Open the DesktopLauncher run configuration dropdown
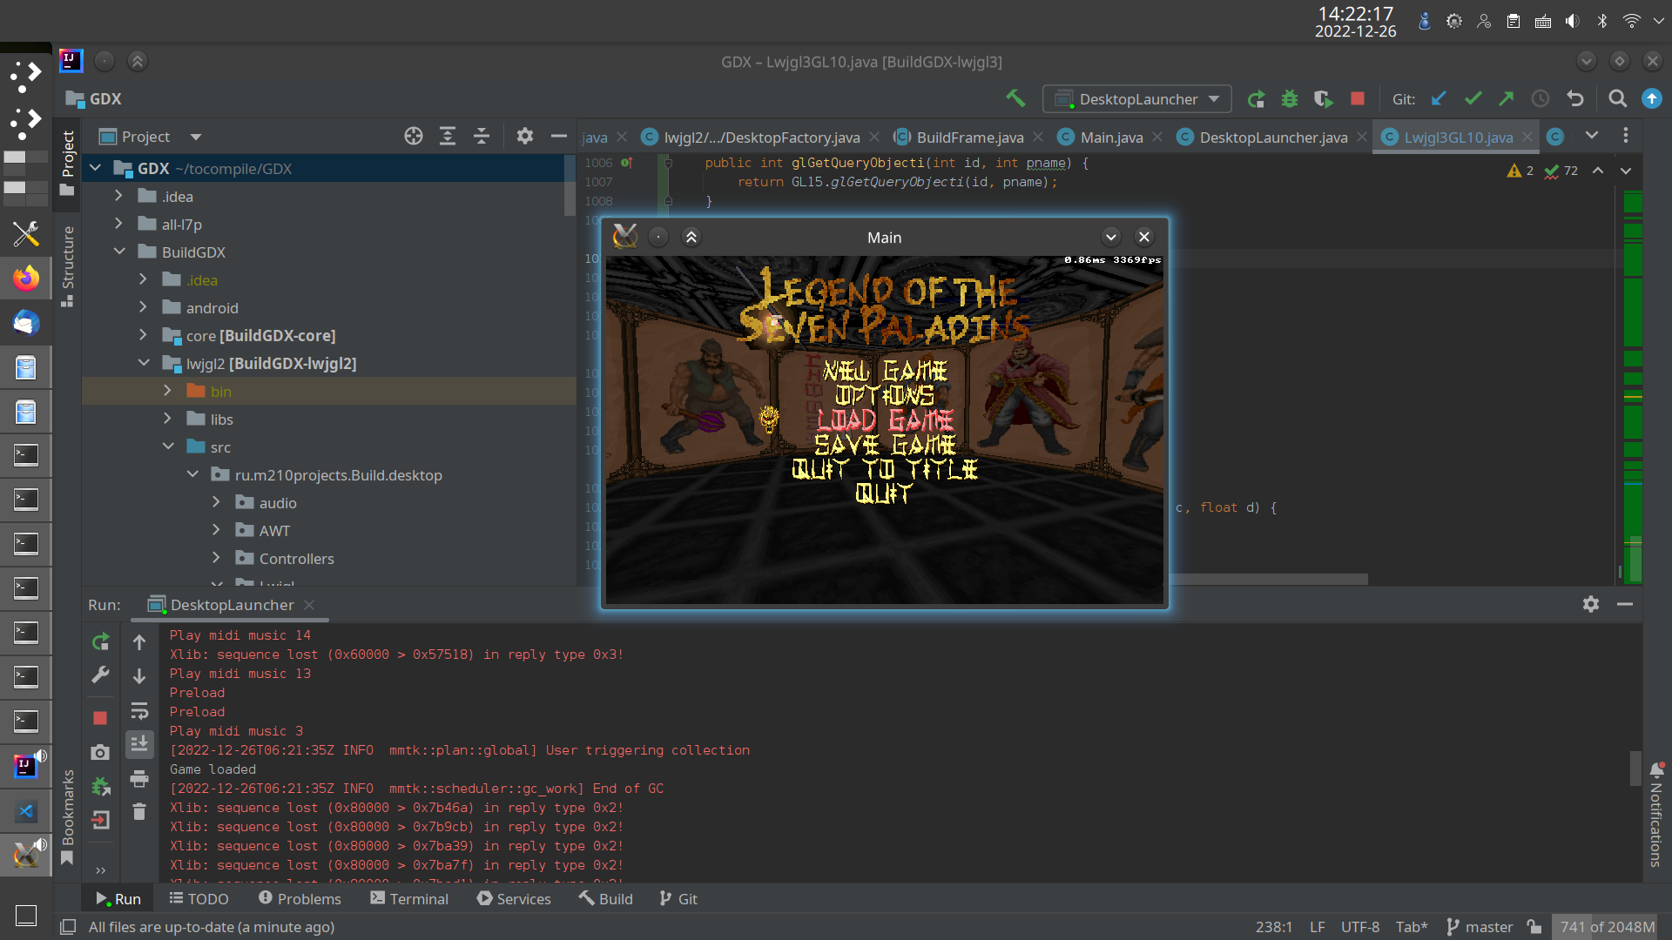This screenshot has height=940, width=1672. [1137, 99]
